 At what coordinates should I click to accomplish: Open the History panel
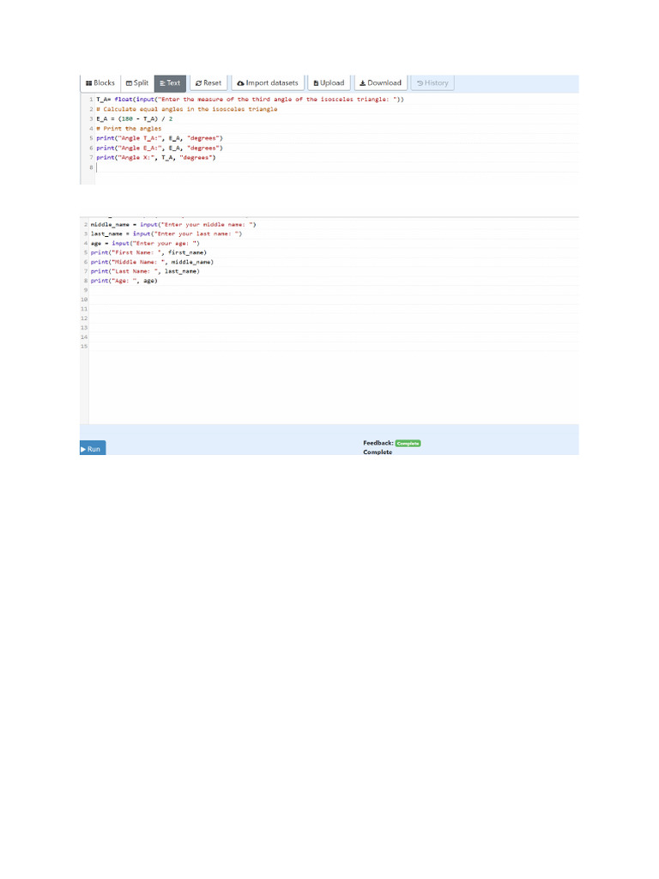click(x=432, y=83)
